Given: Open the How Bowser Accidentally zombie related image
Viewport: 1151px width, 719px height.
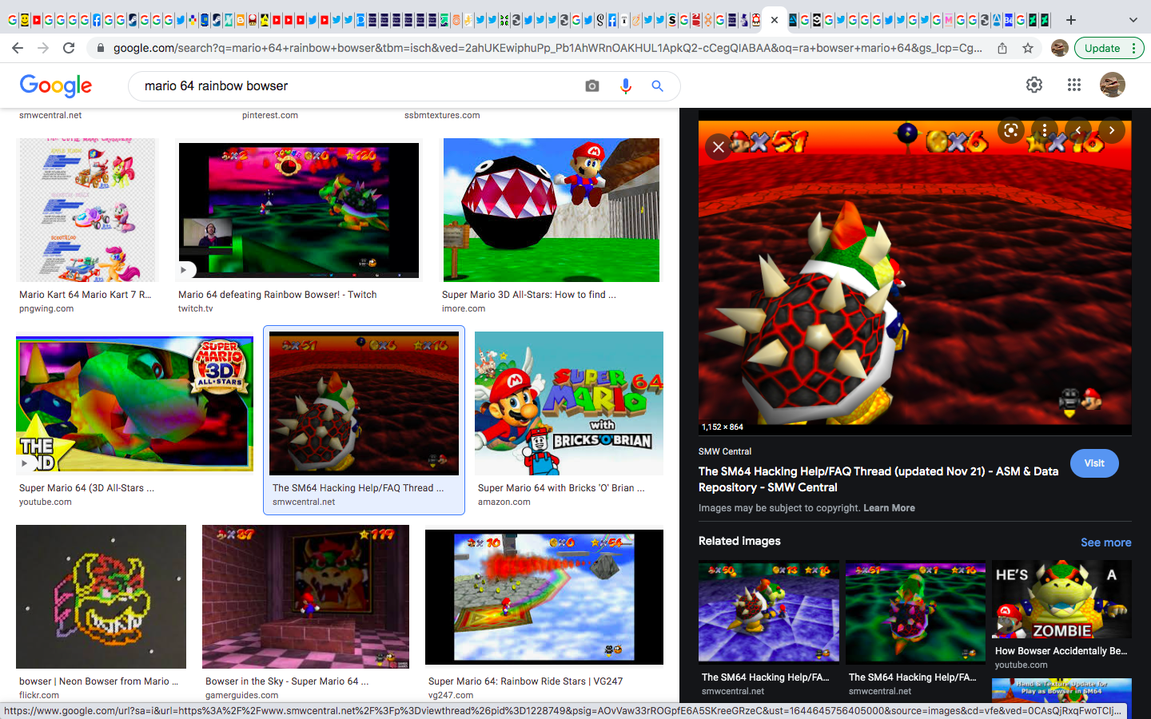Looking at the screenshot, I should point(1061,599).
